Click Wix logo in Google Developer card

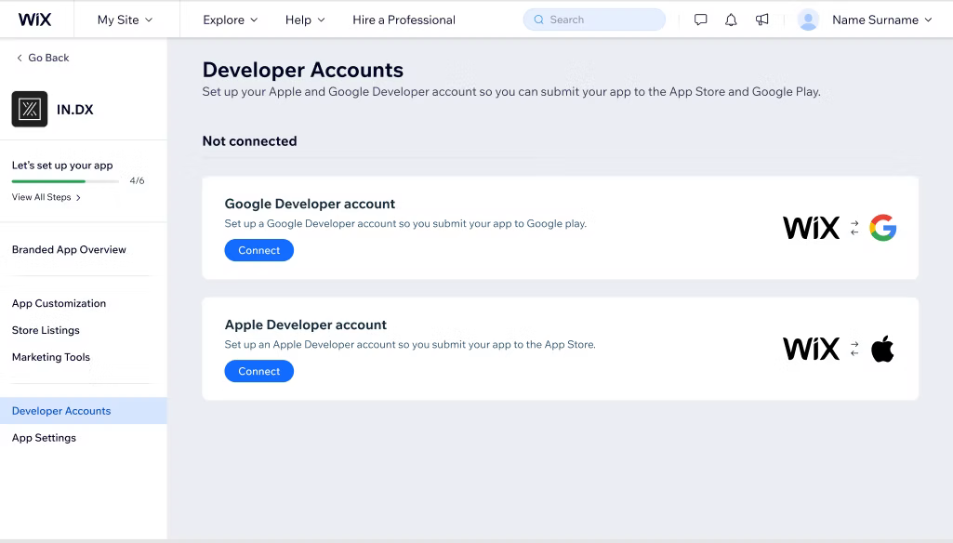pyautogui.click(x=811, y=228)
